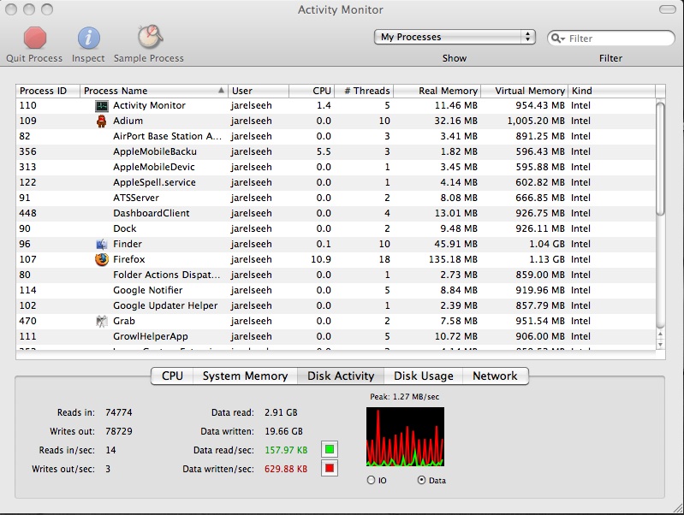Select the AppleSpell.service process

click(x=336, y=183)
